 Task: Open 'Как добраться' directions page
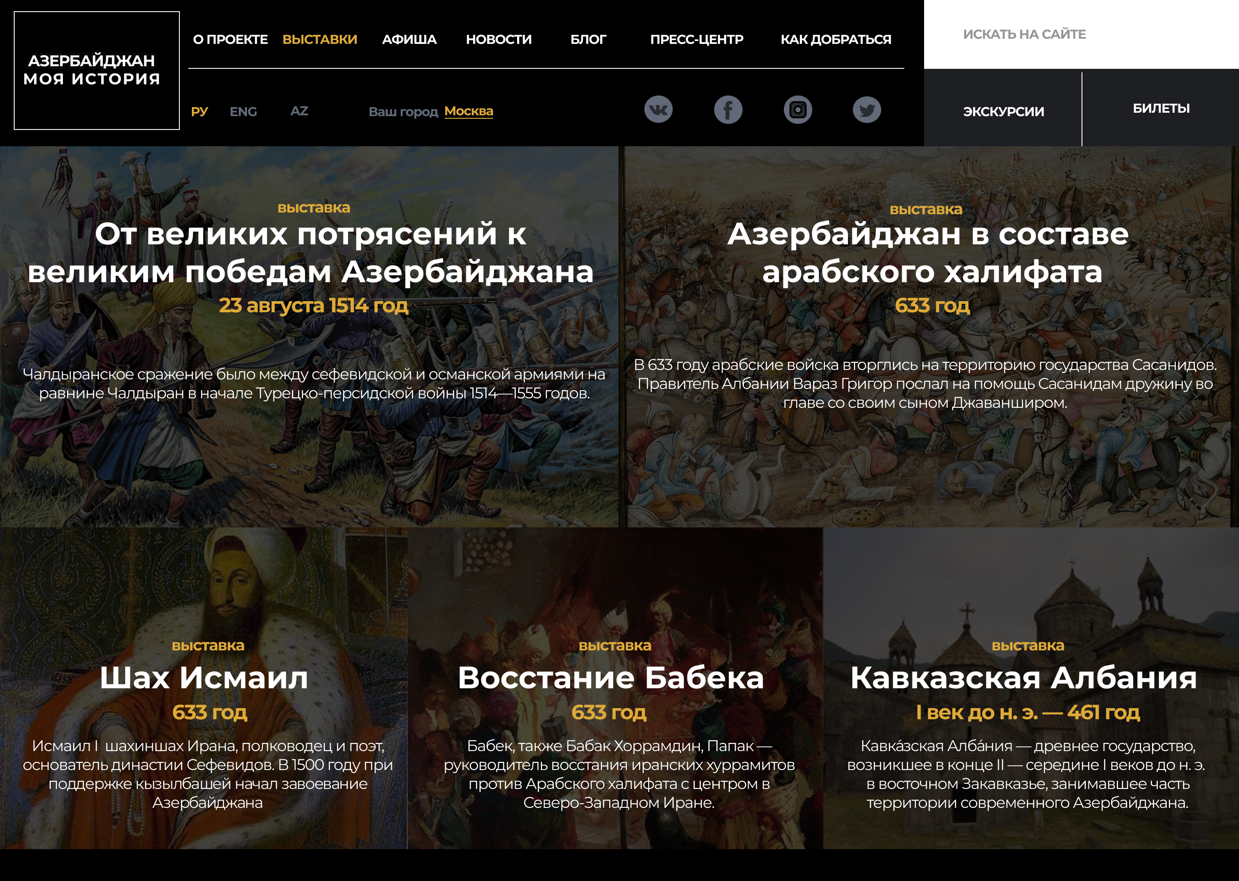(836, 40)
